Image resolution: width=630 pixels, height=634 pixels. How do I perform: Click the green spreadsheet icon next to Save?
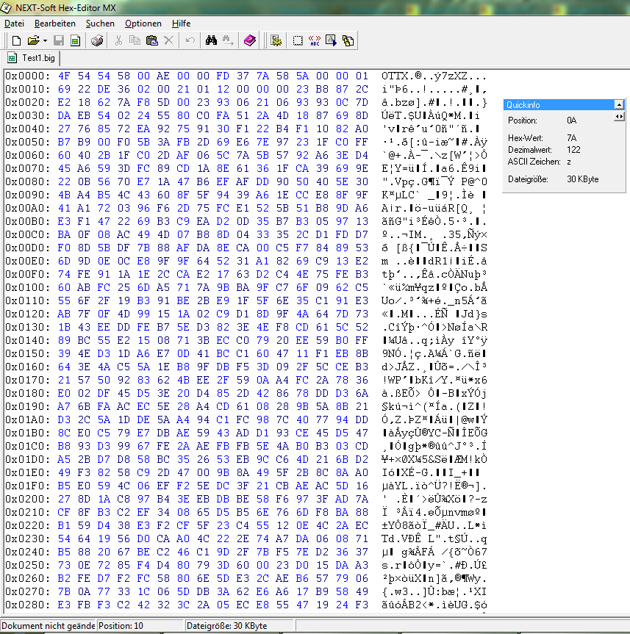(74, 40)
